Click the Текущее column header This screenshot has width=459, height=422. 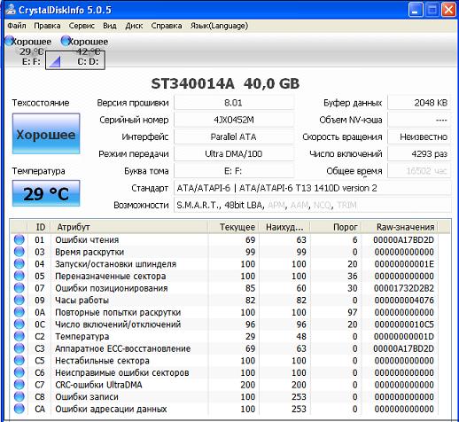234,227
